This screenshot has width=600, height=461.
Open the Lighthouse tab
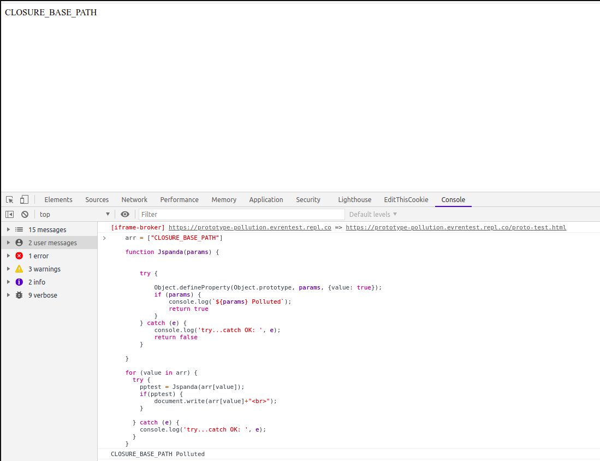point(354,200)
